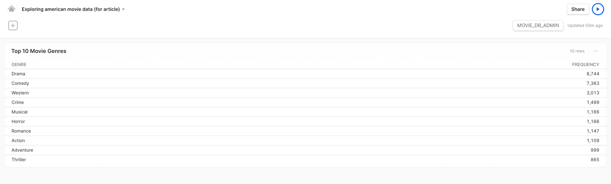Viewport: 611px width, 184px height.
Task: Click the home icon to return to workspace
Action: [x=12, y=8]
